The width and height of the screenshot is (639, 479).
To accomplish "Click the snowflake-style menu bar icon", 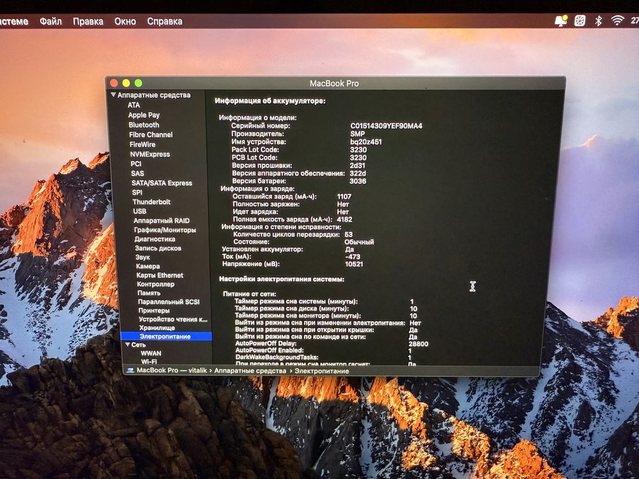I will [x=580, y=20].
